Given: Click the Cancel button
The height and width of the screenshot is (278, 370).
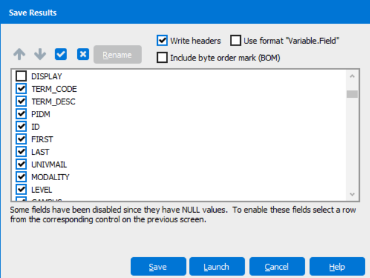Looking at the screenshot, I should click(277, 267).
